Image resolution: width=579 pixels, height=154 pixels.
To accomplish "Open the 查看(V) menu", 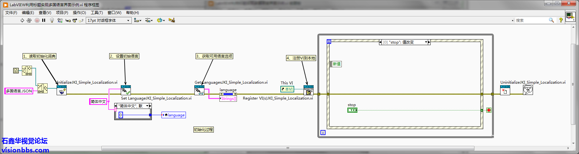I will [x=45, y=13].
